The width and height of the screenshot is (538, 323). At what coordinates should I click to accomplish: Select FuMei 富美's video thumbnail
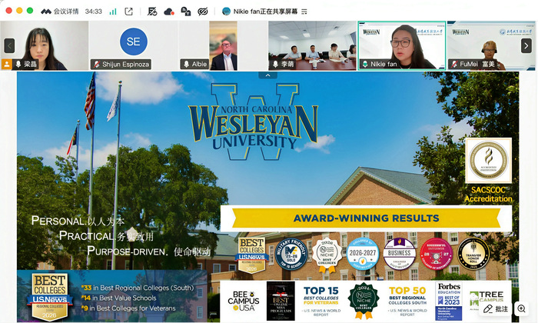(491, 45)
